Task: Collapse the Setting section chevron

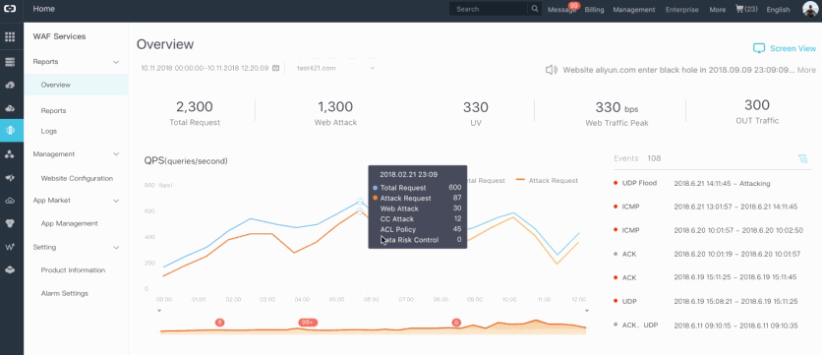Action: click(x=116, y=248)
